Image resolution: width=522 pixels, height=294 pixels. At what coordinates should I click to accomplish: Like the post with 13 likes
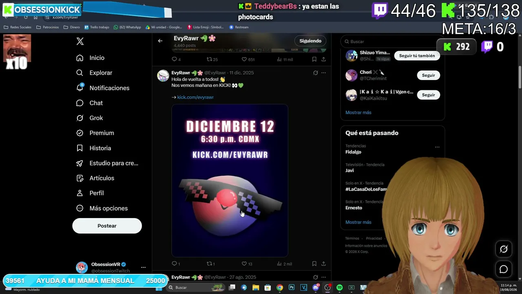pos(247,264)
